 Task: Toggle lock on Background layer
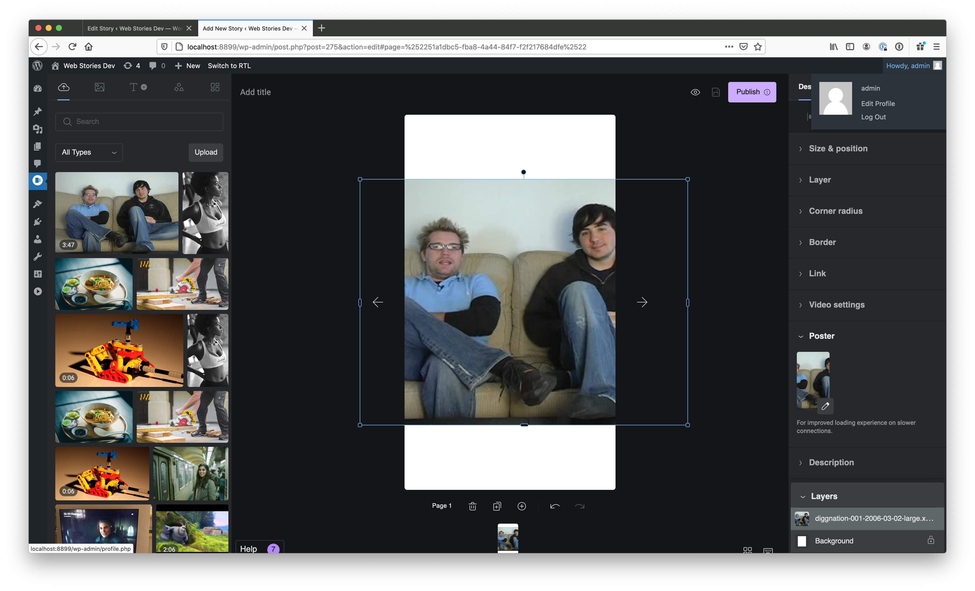[x=931, y=540]
